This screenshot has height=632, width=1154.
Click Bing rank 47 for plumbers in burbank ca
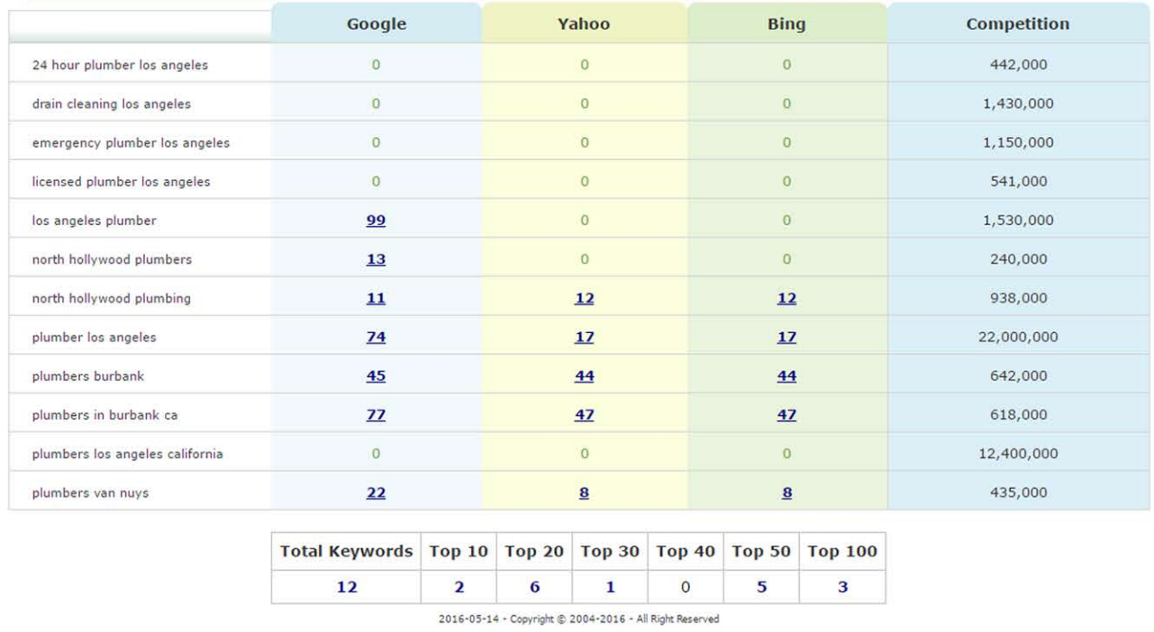click(786, 414)
